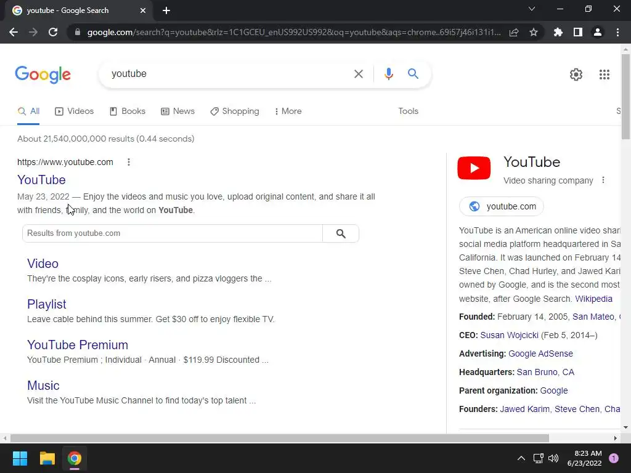The image size is (631, 473).
Task: Select the All results tab
Action: click(28, 111)
